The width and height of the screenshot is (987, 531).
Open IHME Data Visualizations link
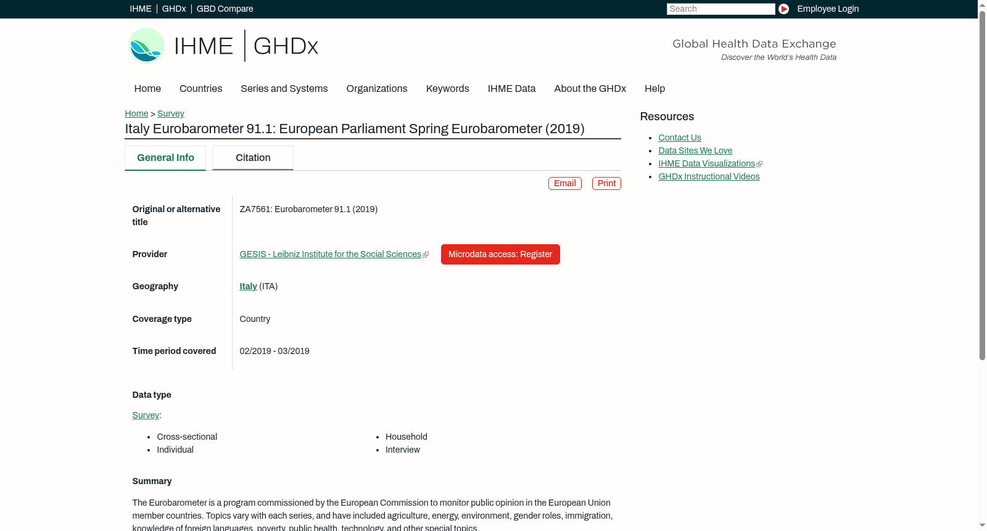click(706, 163)
